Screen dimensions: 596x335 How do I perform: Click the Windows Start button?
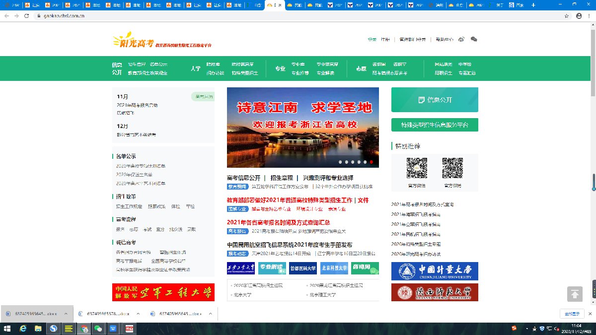(x=7, y=329)
